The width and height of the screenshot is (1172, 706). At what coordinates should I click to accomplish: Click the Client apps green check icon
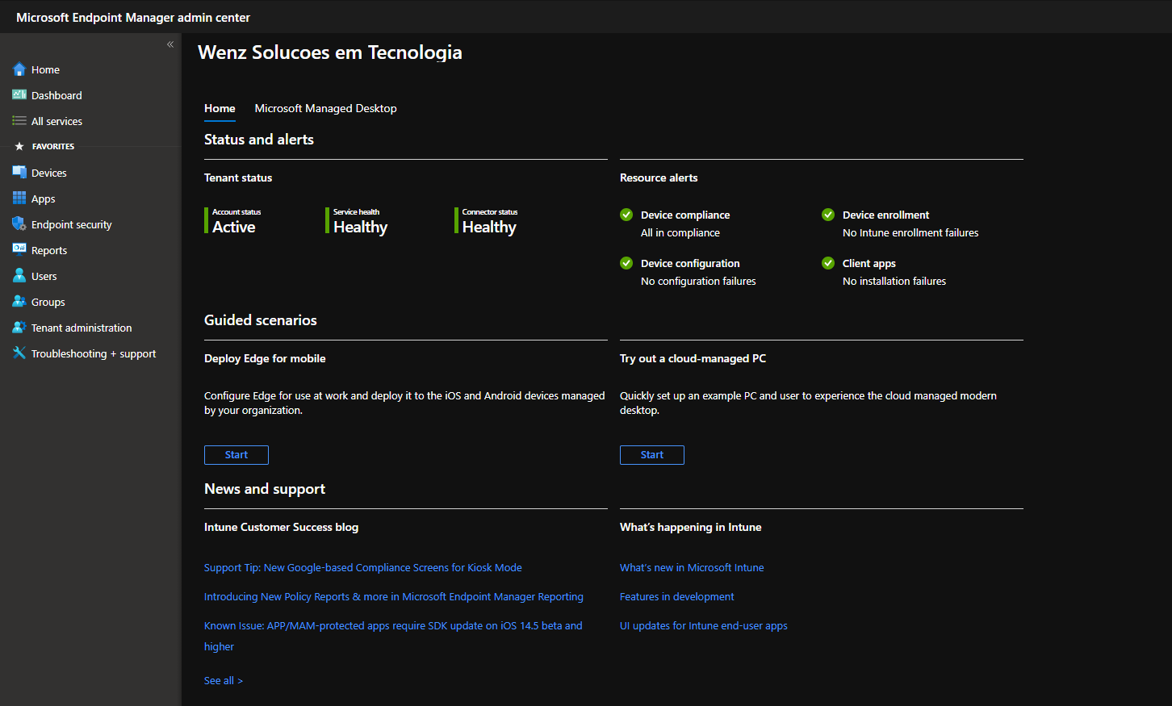828,263
